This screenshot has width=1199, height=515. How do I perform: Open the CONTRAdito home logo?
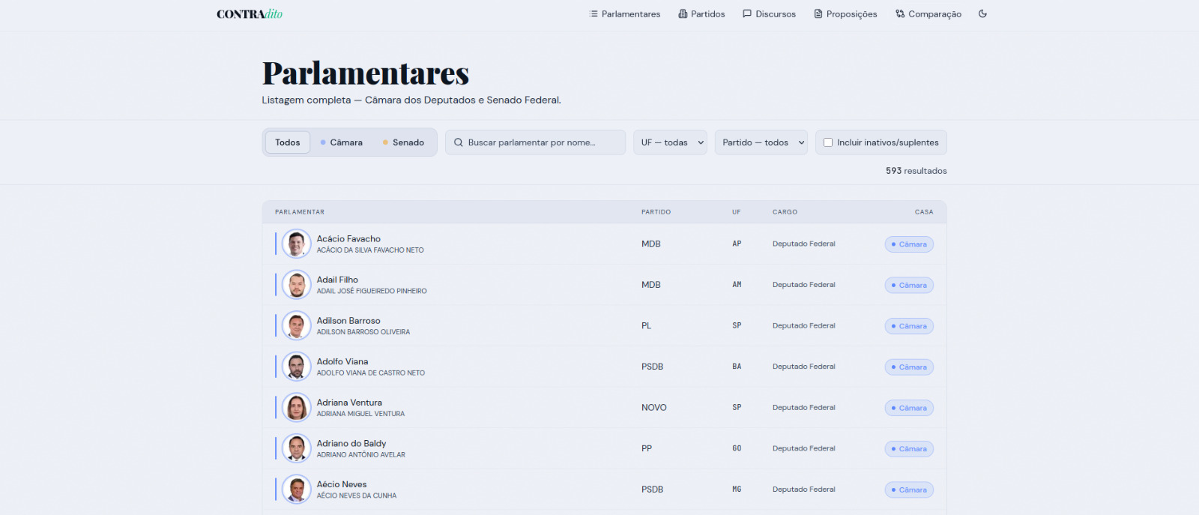[x=250, y=14]
